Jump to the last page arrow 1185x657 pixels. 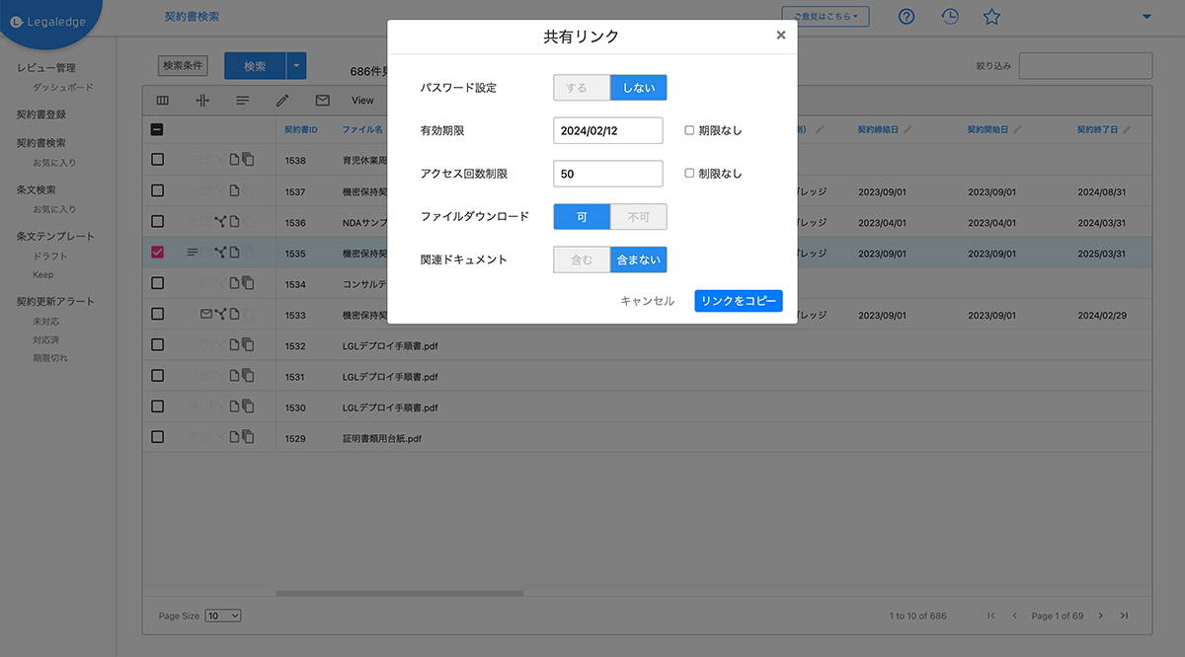pos(1124,616)
